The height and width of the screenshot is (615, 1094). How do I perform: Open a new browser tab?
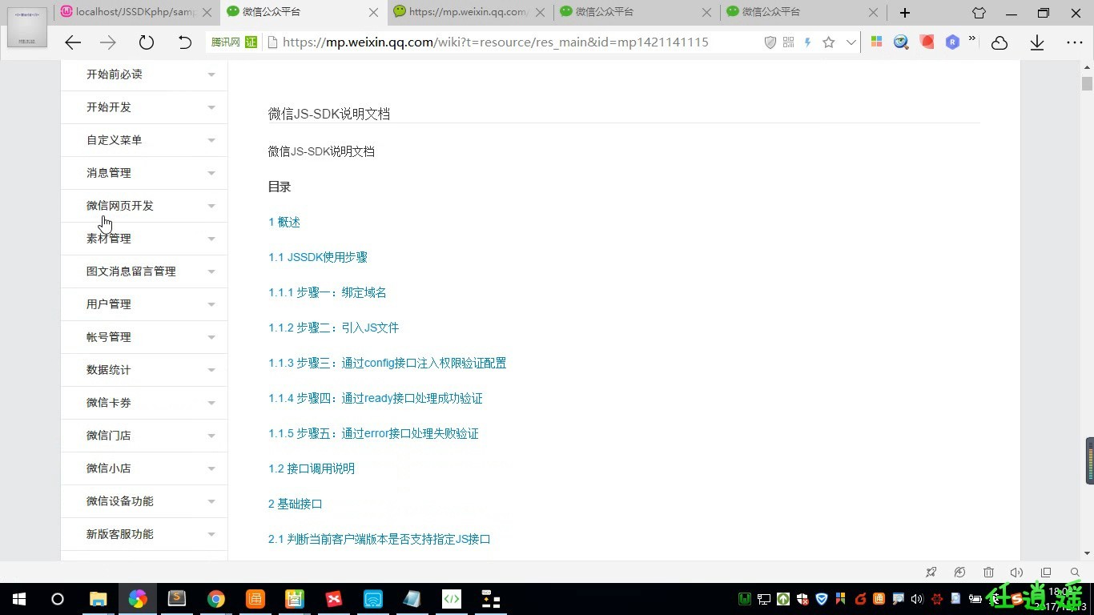click(x=905, y=13)
